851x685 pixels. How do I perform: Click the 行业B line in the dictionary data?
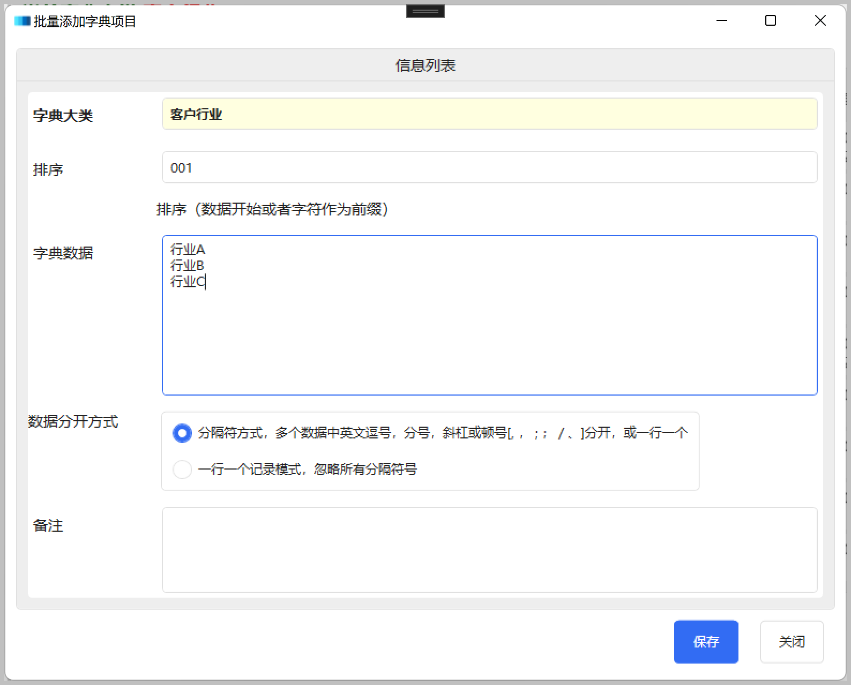click(x=187, y=266)
